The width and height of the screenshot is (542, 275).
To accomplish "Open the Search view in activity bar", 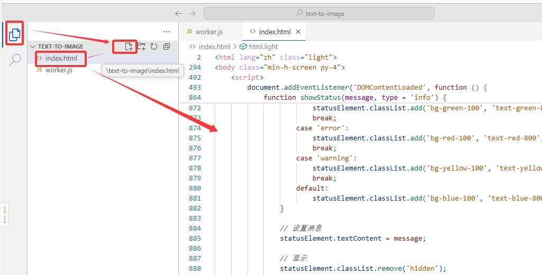I will click(x=15, y=60).
